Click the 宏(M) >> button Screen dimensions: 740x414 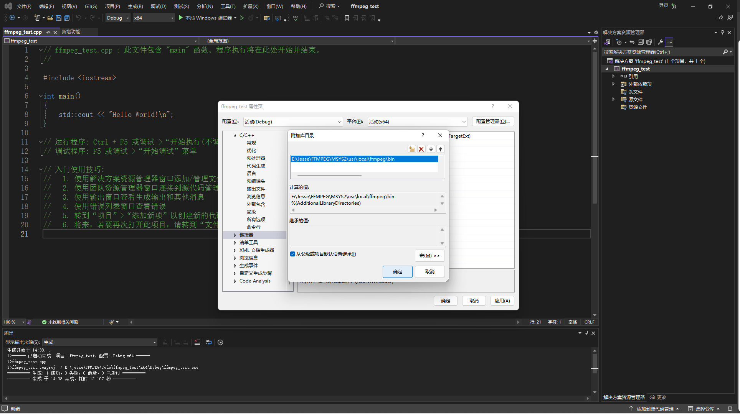(429, 256)
